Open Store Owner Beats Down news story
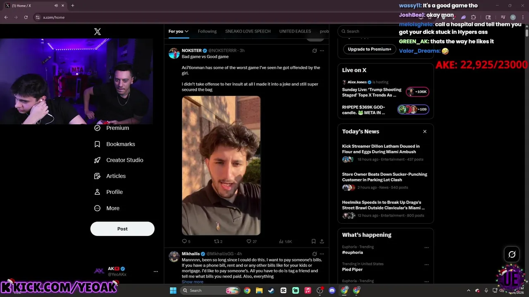The height and width of the screenshot is (297, 529). (386, 181)
